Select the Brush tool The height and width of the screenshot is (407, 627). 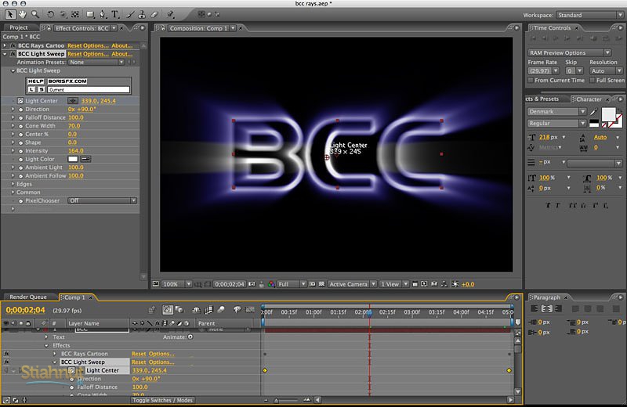pos(130,14)
